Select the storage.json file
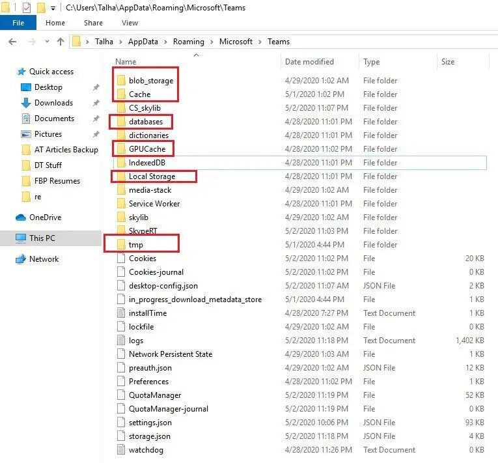 click(149, 436)
